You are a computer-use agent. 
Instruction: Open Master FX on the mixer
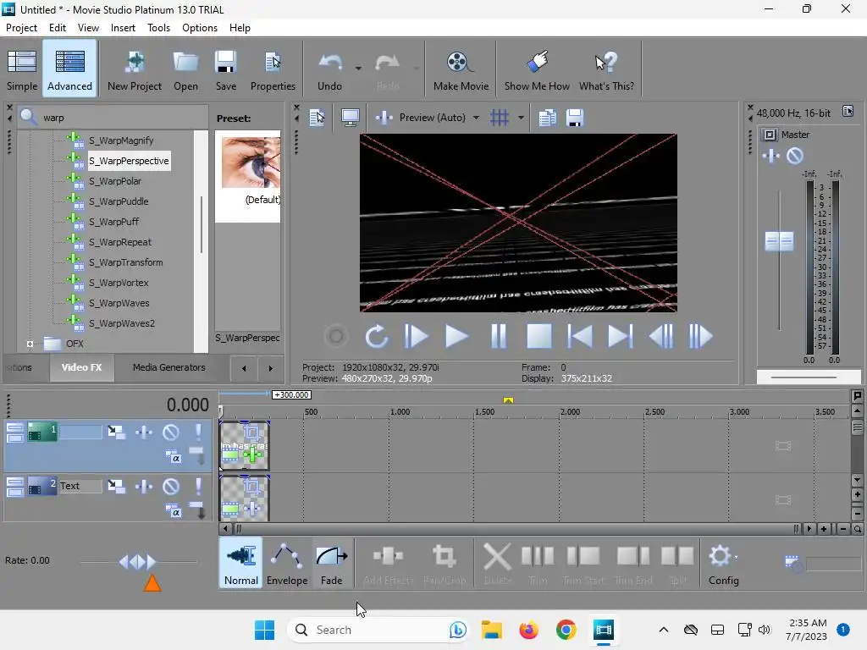(770, 156)
